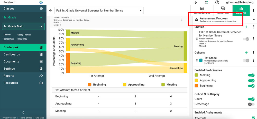Click the Terms of Use link
Image resolution: width=257 pixels, height=119 pixels.
point(26,118)
